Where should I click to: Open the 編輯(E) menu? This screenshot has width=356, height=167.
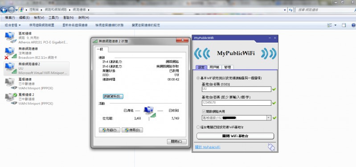pos(25,18)
